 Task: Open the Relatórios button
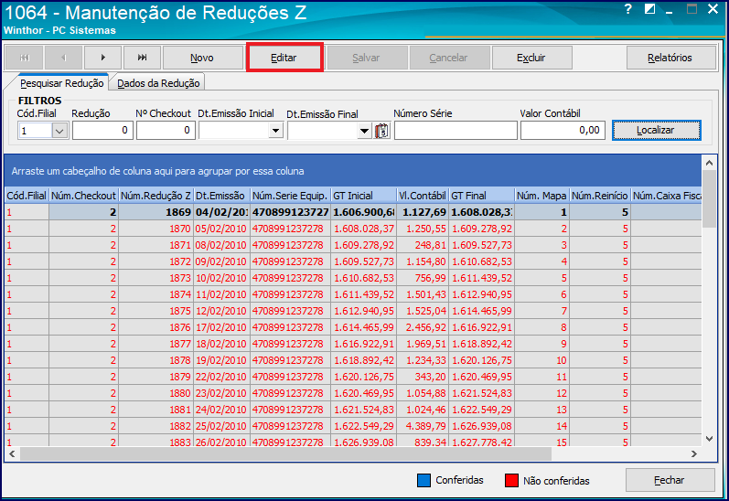(670, 58)
